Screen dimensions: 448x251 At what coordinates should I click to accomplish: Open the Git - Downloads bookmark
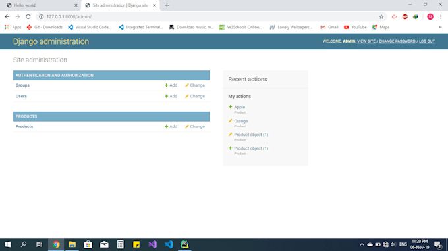pos(44,27)
